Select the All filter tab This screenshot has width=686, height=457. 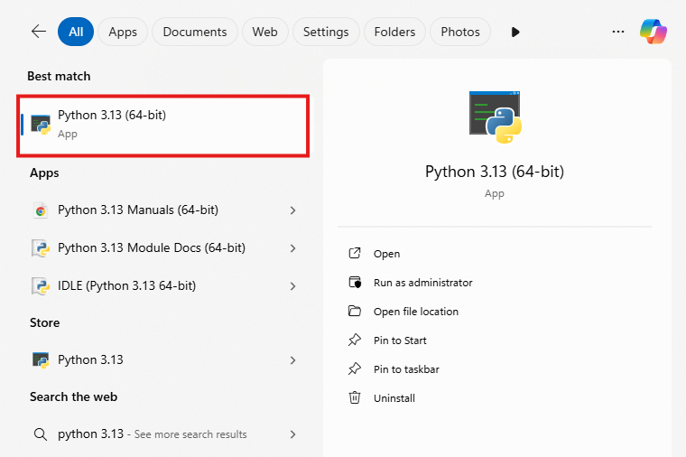click(x=76, y=32)
